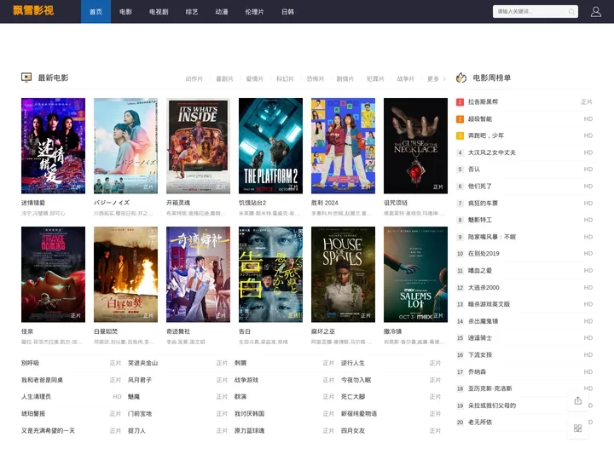This screenshot has height=460, width=614.
Task: Open The Platform 2 poster
Action: point(270,146)
